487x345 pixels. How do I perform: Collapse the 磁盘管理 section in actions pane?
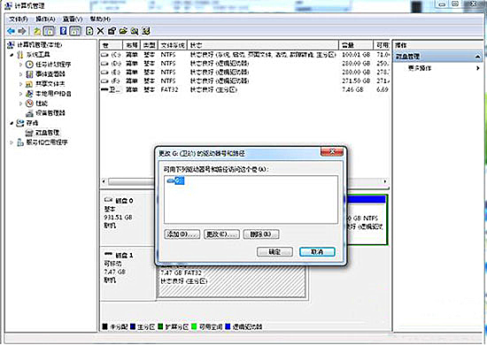pos(477,57)
